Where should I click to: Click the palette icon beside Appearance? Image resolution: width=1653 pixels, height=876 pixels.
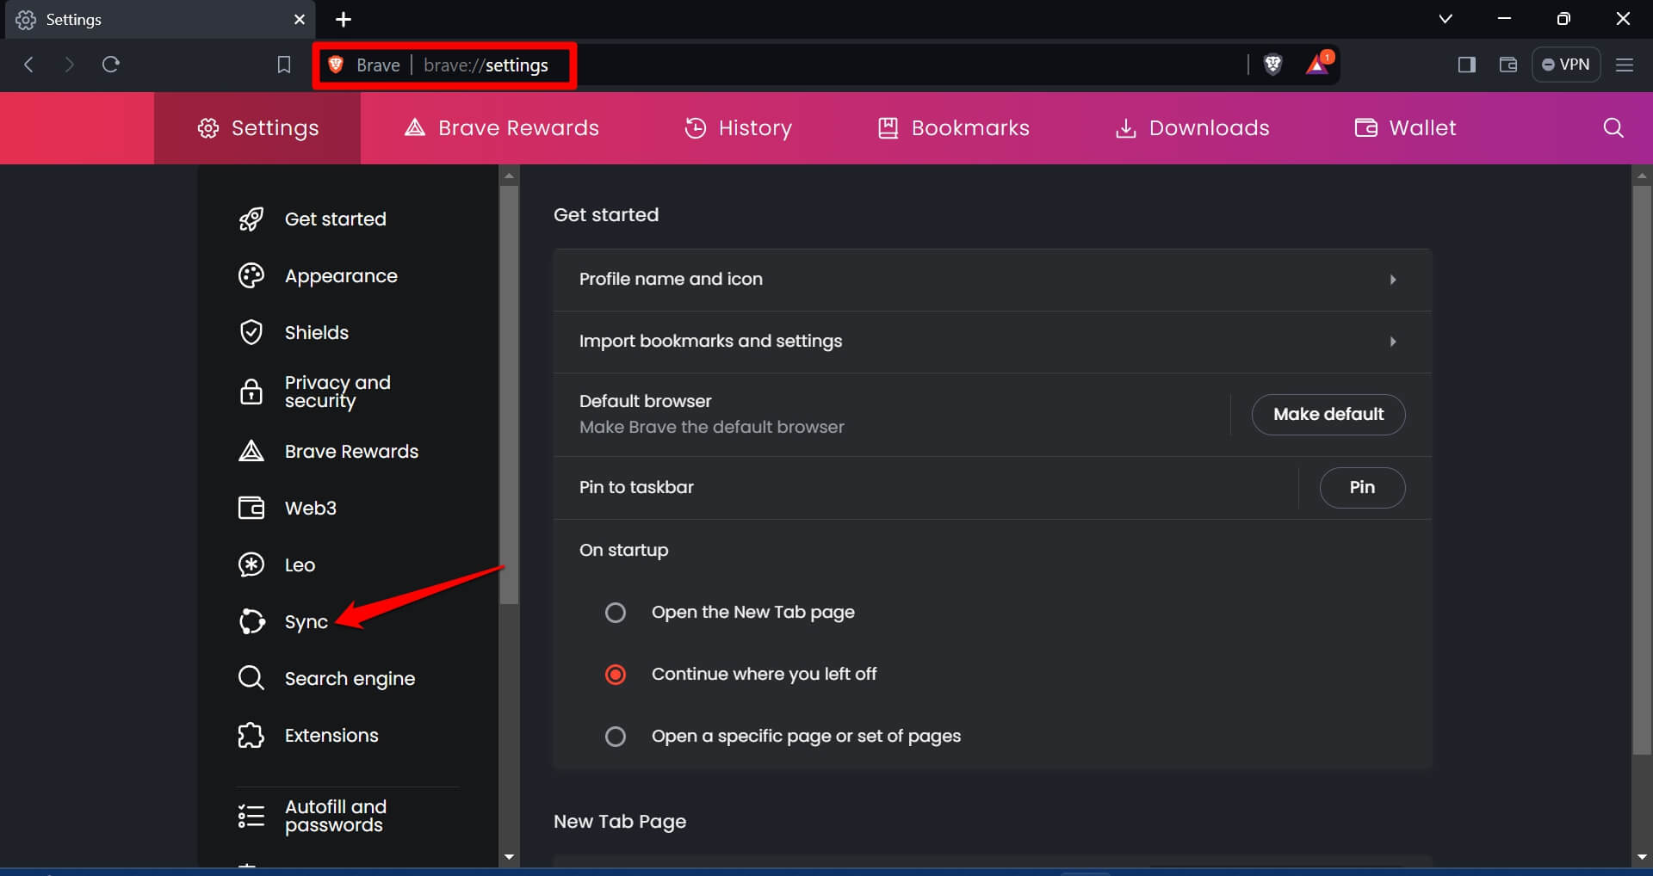click(x=251, y=276)
